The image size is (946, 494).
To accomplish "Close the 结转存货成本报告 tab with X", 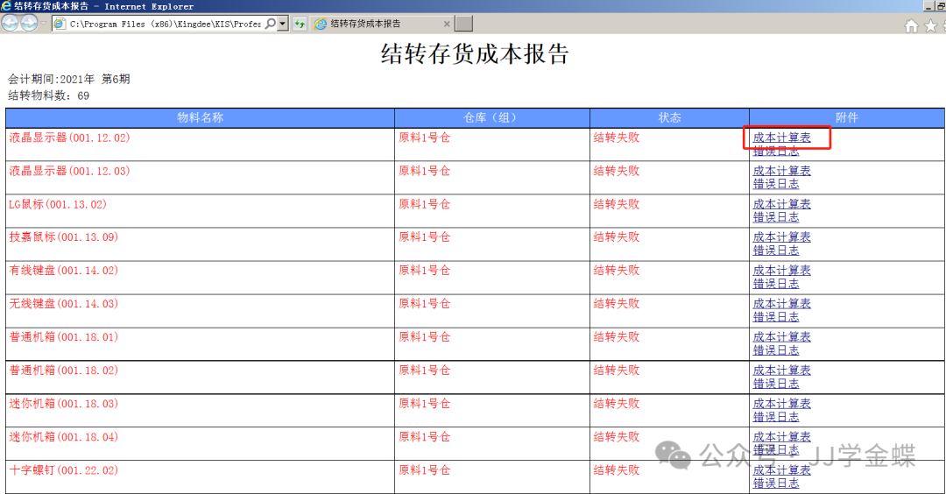I will coord(447,24).
